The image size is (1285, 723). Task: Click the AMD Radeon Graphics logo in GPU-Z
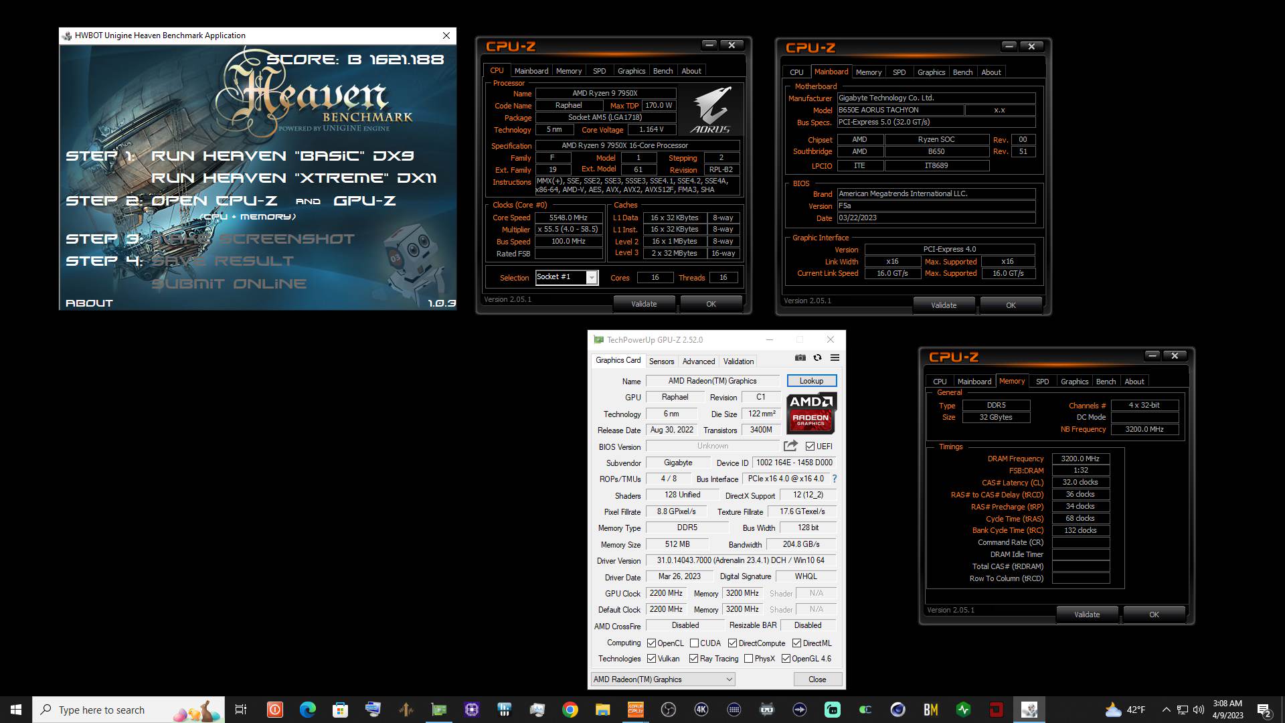pos(811,414)
